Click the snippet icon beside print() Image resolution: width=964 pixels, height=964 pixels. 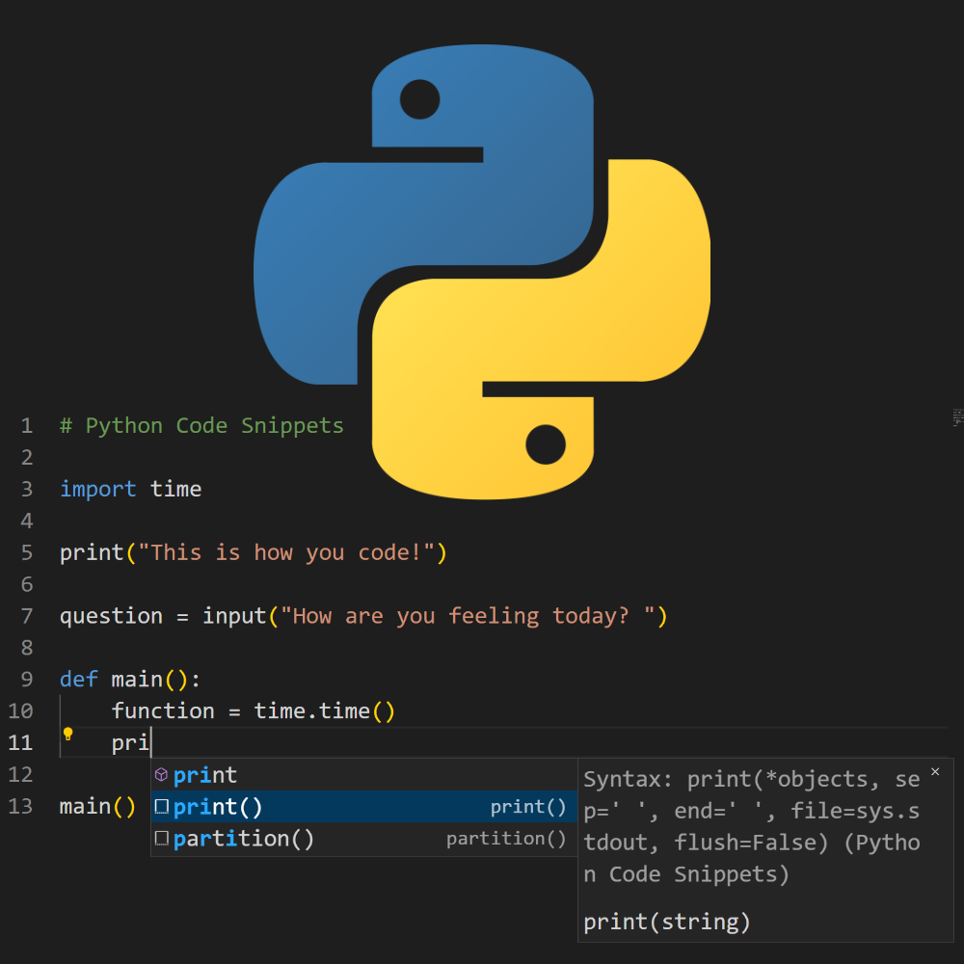(161, 807)
